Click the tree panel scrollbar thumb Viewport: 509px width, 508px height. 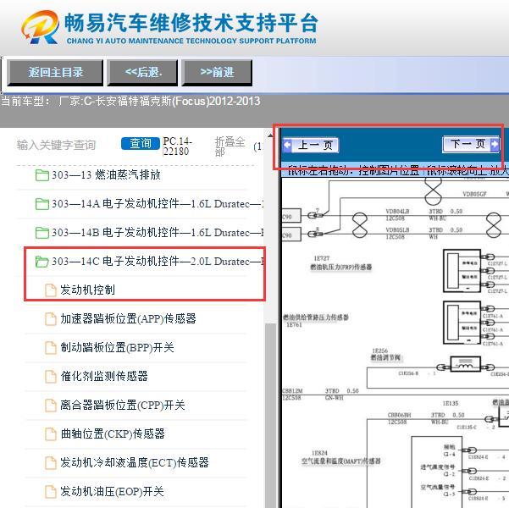pyautogui.click(x=270, y=416)
